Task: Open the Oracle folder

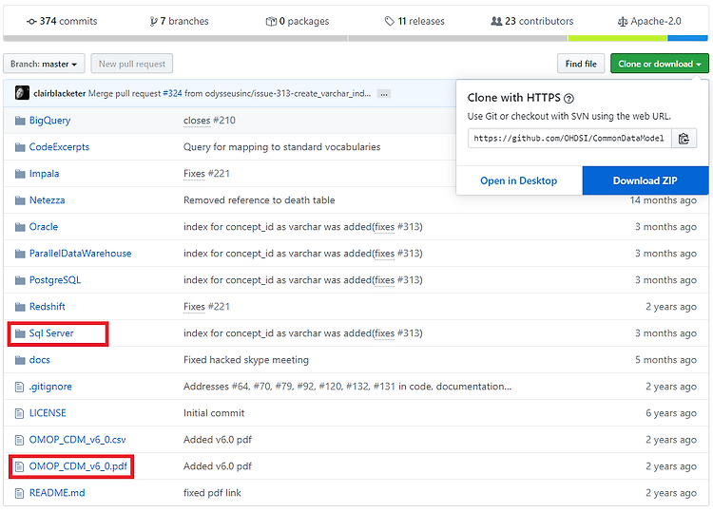Action: pos(44,227)
